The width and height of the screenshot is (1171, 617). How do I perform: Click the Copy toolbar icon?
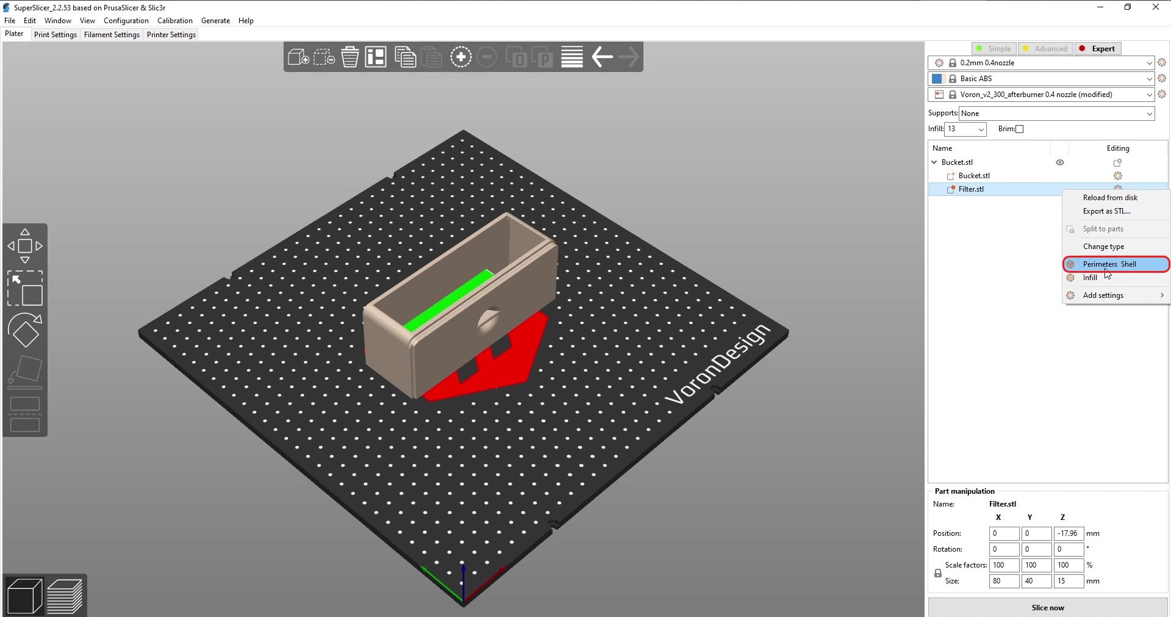pos(405,57)
